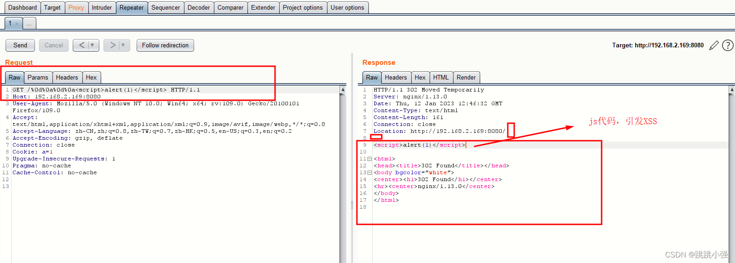The image size is (735, 263).
Task: Click request pane scrollbar up arrow
Action: click(343, 90)
